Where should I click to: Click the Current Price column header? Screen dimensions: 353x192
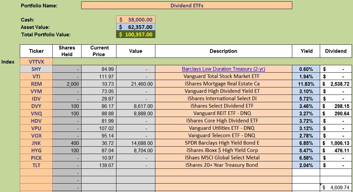(x=99, y=51)
